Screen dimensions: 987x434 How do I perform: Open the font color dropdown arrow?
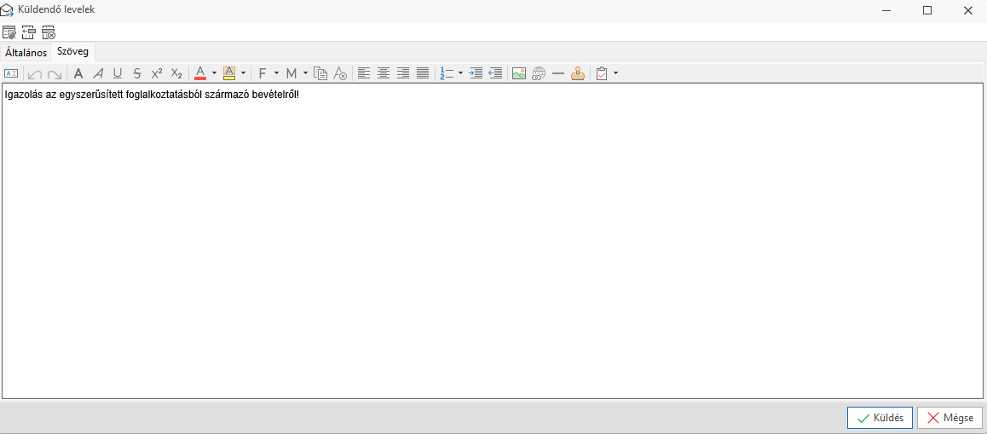coord(214,73)
